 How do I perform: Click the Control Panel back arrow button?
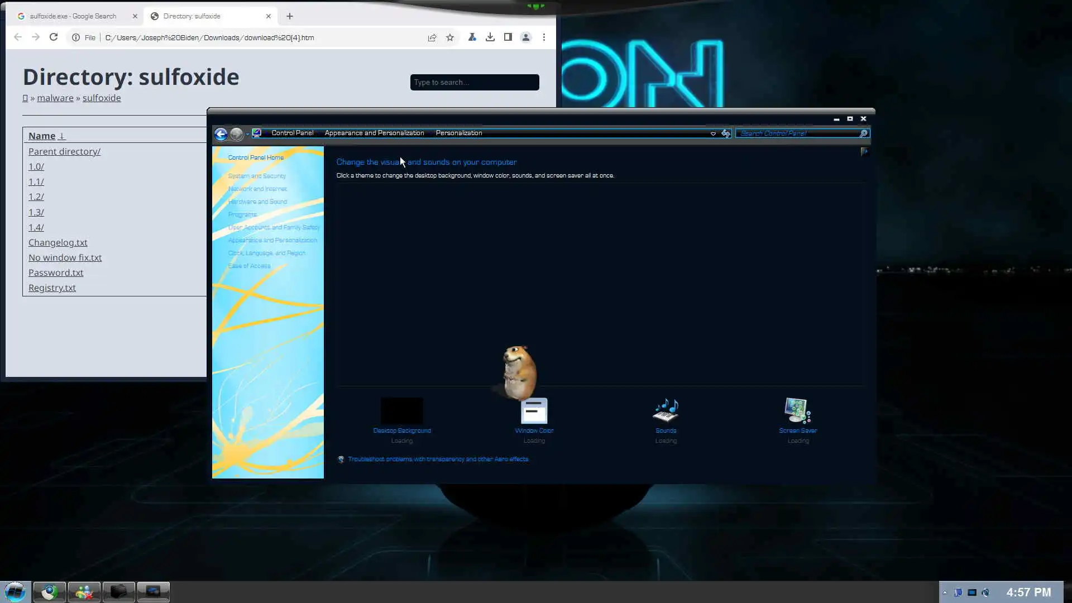(221, 134)
